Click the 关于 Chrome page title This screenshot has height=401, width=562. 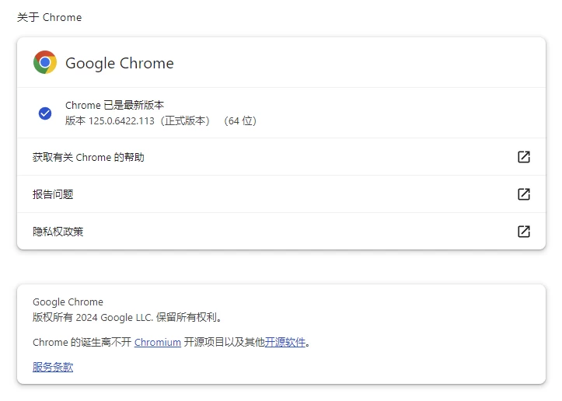(49, 17)
